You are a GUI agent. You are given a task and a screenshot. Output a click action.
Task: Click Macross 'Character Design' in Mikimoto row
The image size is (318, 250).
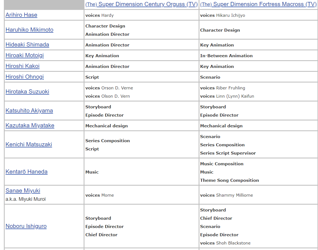point(220,30)
